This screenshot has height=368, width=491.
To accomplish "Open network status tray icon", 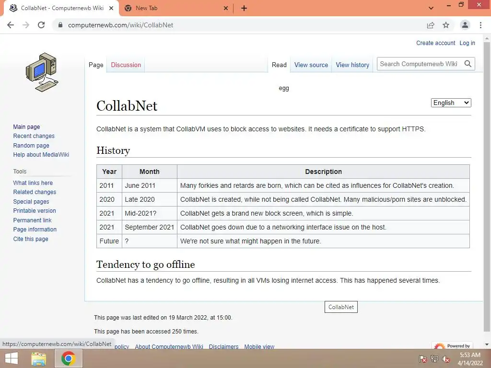I will pyautogui.click(x=434, y=359).
